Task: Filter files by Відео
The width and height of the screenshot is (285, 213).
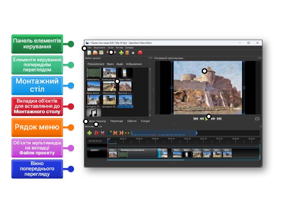Action: tap(110, 64)
